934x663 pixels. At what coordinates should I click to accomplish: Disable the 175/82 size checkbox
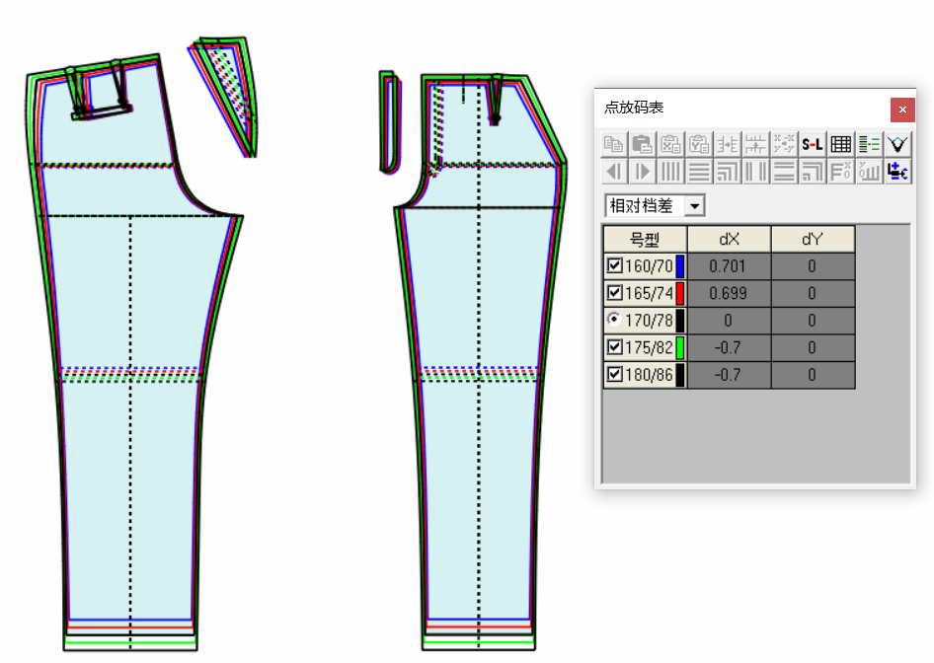[x=614, y=347]
